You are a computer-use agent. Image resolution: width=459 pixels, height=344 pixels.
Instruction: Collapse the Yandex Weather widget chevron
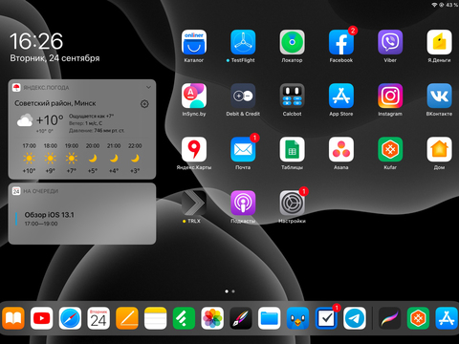point(148,87)
